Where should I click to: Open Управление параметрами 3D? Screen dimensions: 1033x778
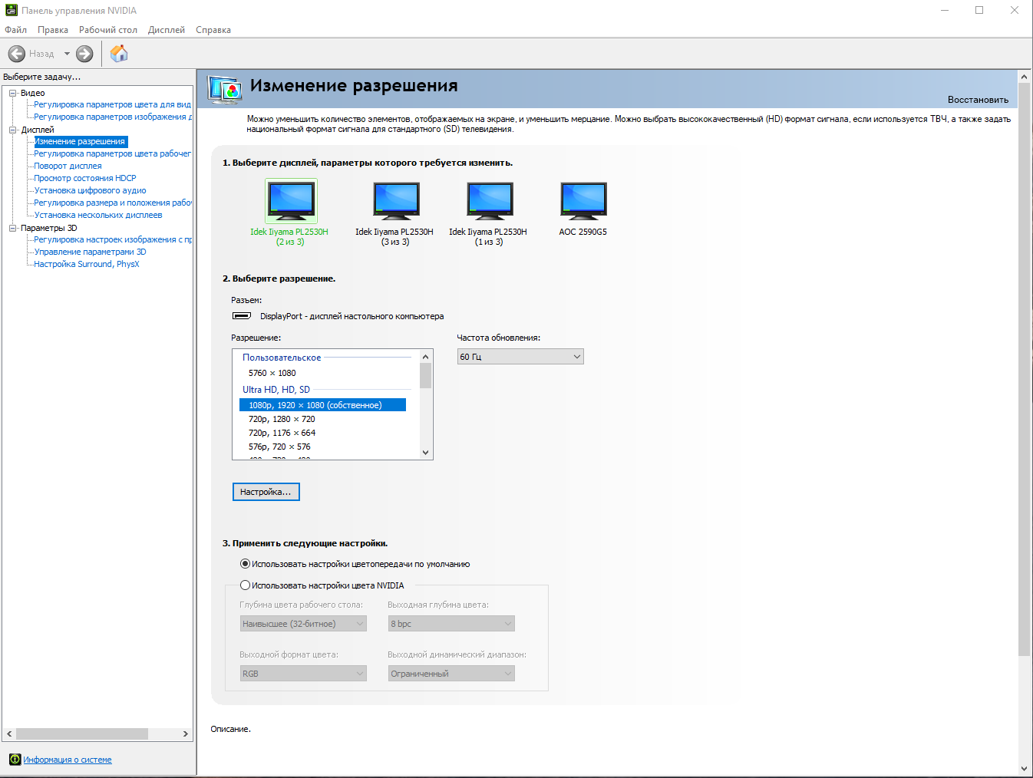point(90,252)
